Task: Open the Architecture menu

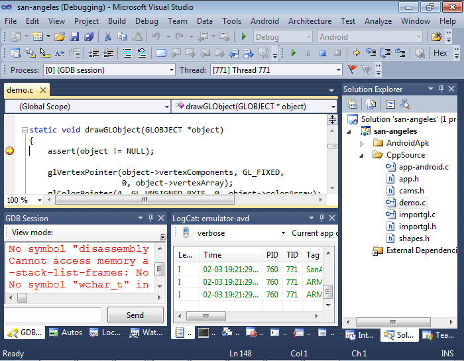Action: point(310,21)
